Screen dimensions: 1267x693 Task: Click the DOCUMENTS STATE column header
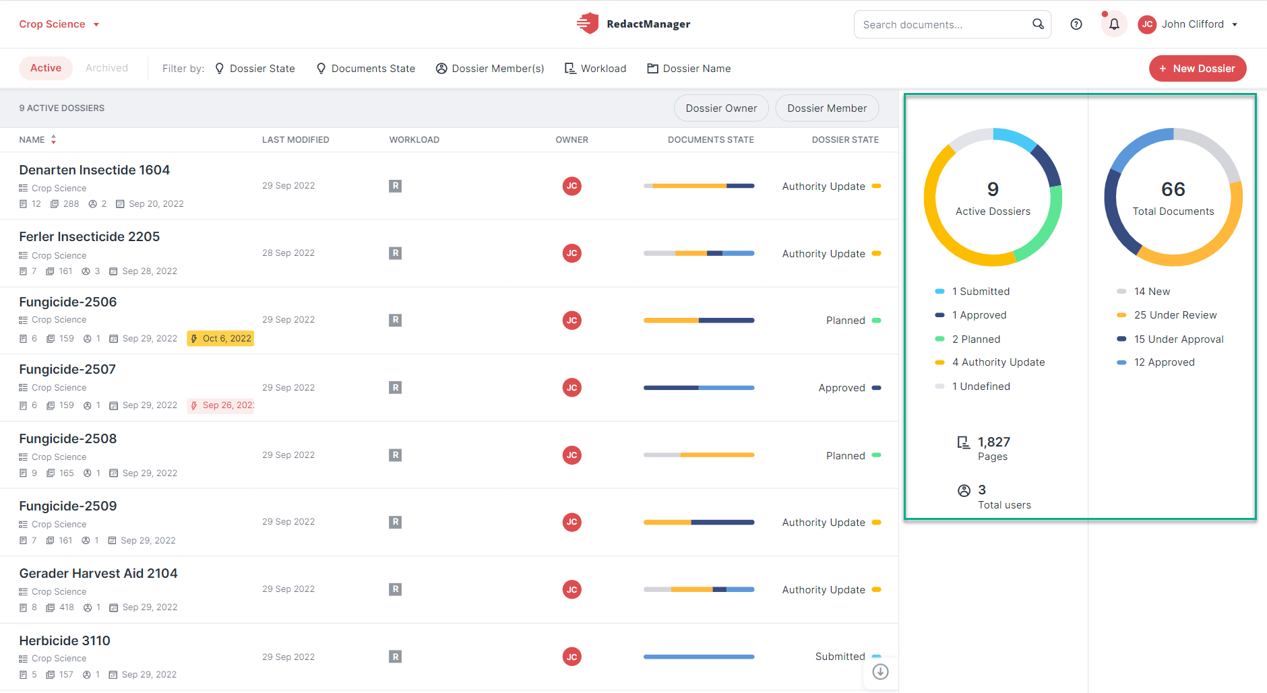(x=711, y=140)
